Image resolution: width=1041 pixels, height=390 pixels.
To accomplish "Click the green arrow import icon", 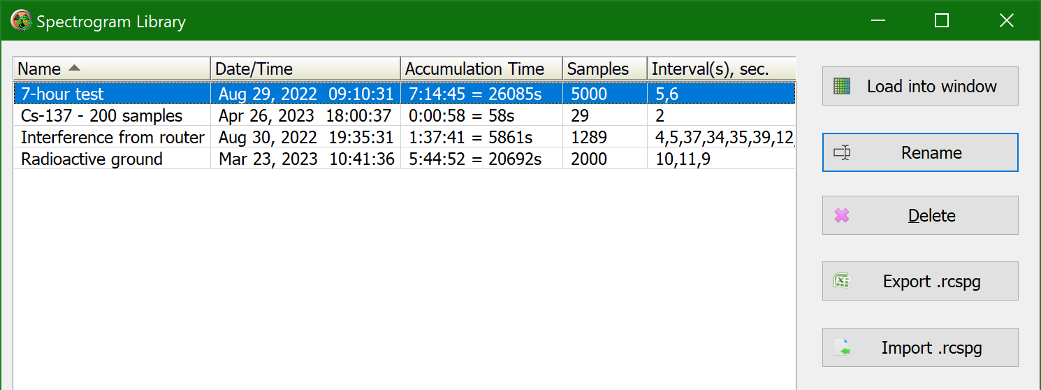I will 843,347.
